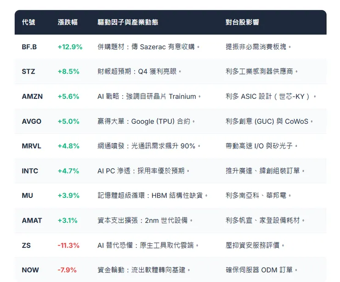This screenshot has height=282, width=340.
Task: Click the +5.0% change value
Action: pyautogui.click(x=68, y=121)
